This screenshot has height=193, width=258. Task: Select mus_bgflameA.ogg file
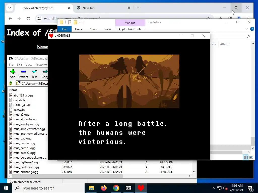coord(26,162)
